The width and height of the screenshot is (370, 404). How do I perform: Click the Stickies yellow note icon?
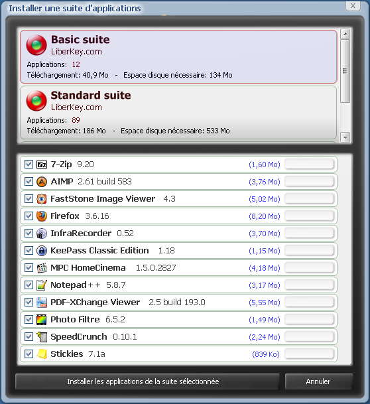pos(42,354)
